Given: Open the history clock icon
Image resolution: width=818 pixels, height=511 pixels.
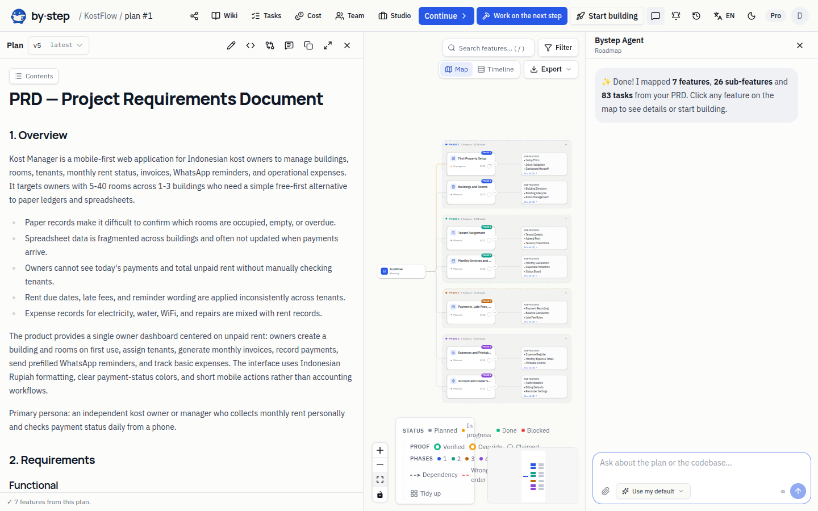Looking at the screenshot, I should pyautogui.click(x=696, y=16).
